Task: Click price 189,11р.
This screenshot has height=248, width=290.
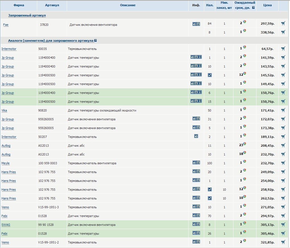Action: pyautogui.click(x=268, y=137)
